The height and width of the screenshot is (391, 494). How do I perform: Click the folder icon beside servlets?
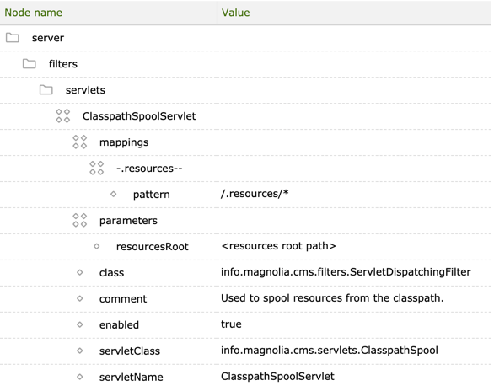[46, 90]
